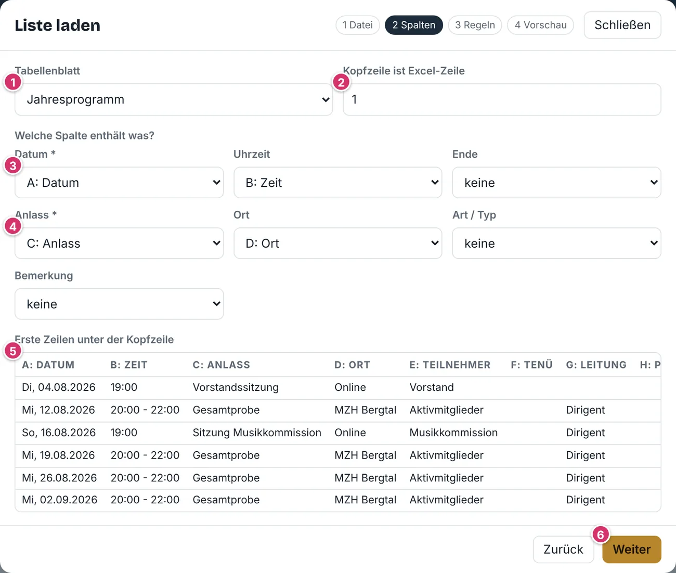
Task: Select step 2 Spalten
Action: 414,25
